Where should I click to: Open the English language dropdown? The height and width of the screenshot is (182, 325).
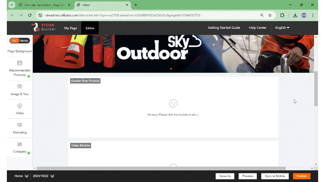tap(282, 28)
